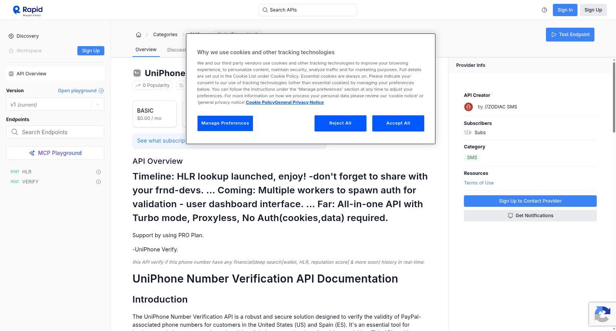
Task: Click the Workspace star icon
Action: point(11,51)
